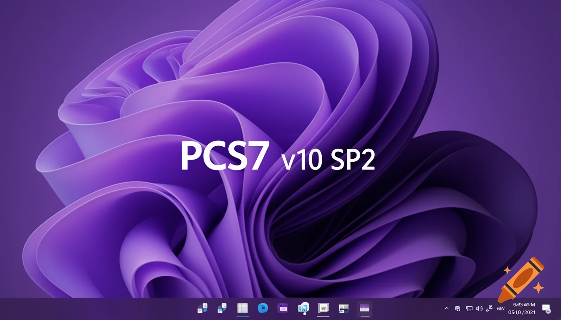Open the Start menu white grid button
Image resolution: width=561 pixels, height=320 pixels.
pyautogui.click(x=243, y=308)
